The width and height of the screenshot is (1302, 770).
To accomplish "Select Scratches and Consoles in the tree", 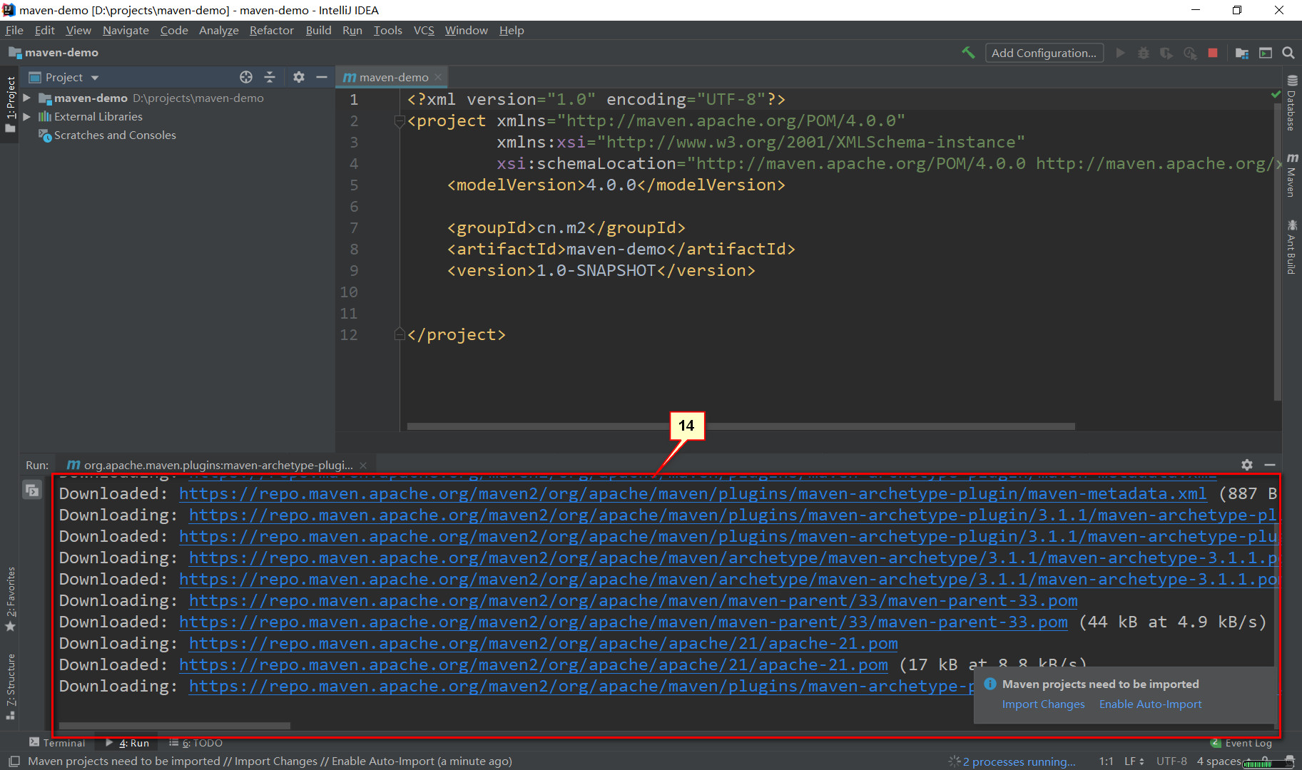I will coord(115,135).
